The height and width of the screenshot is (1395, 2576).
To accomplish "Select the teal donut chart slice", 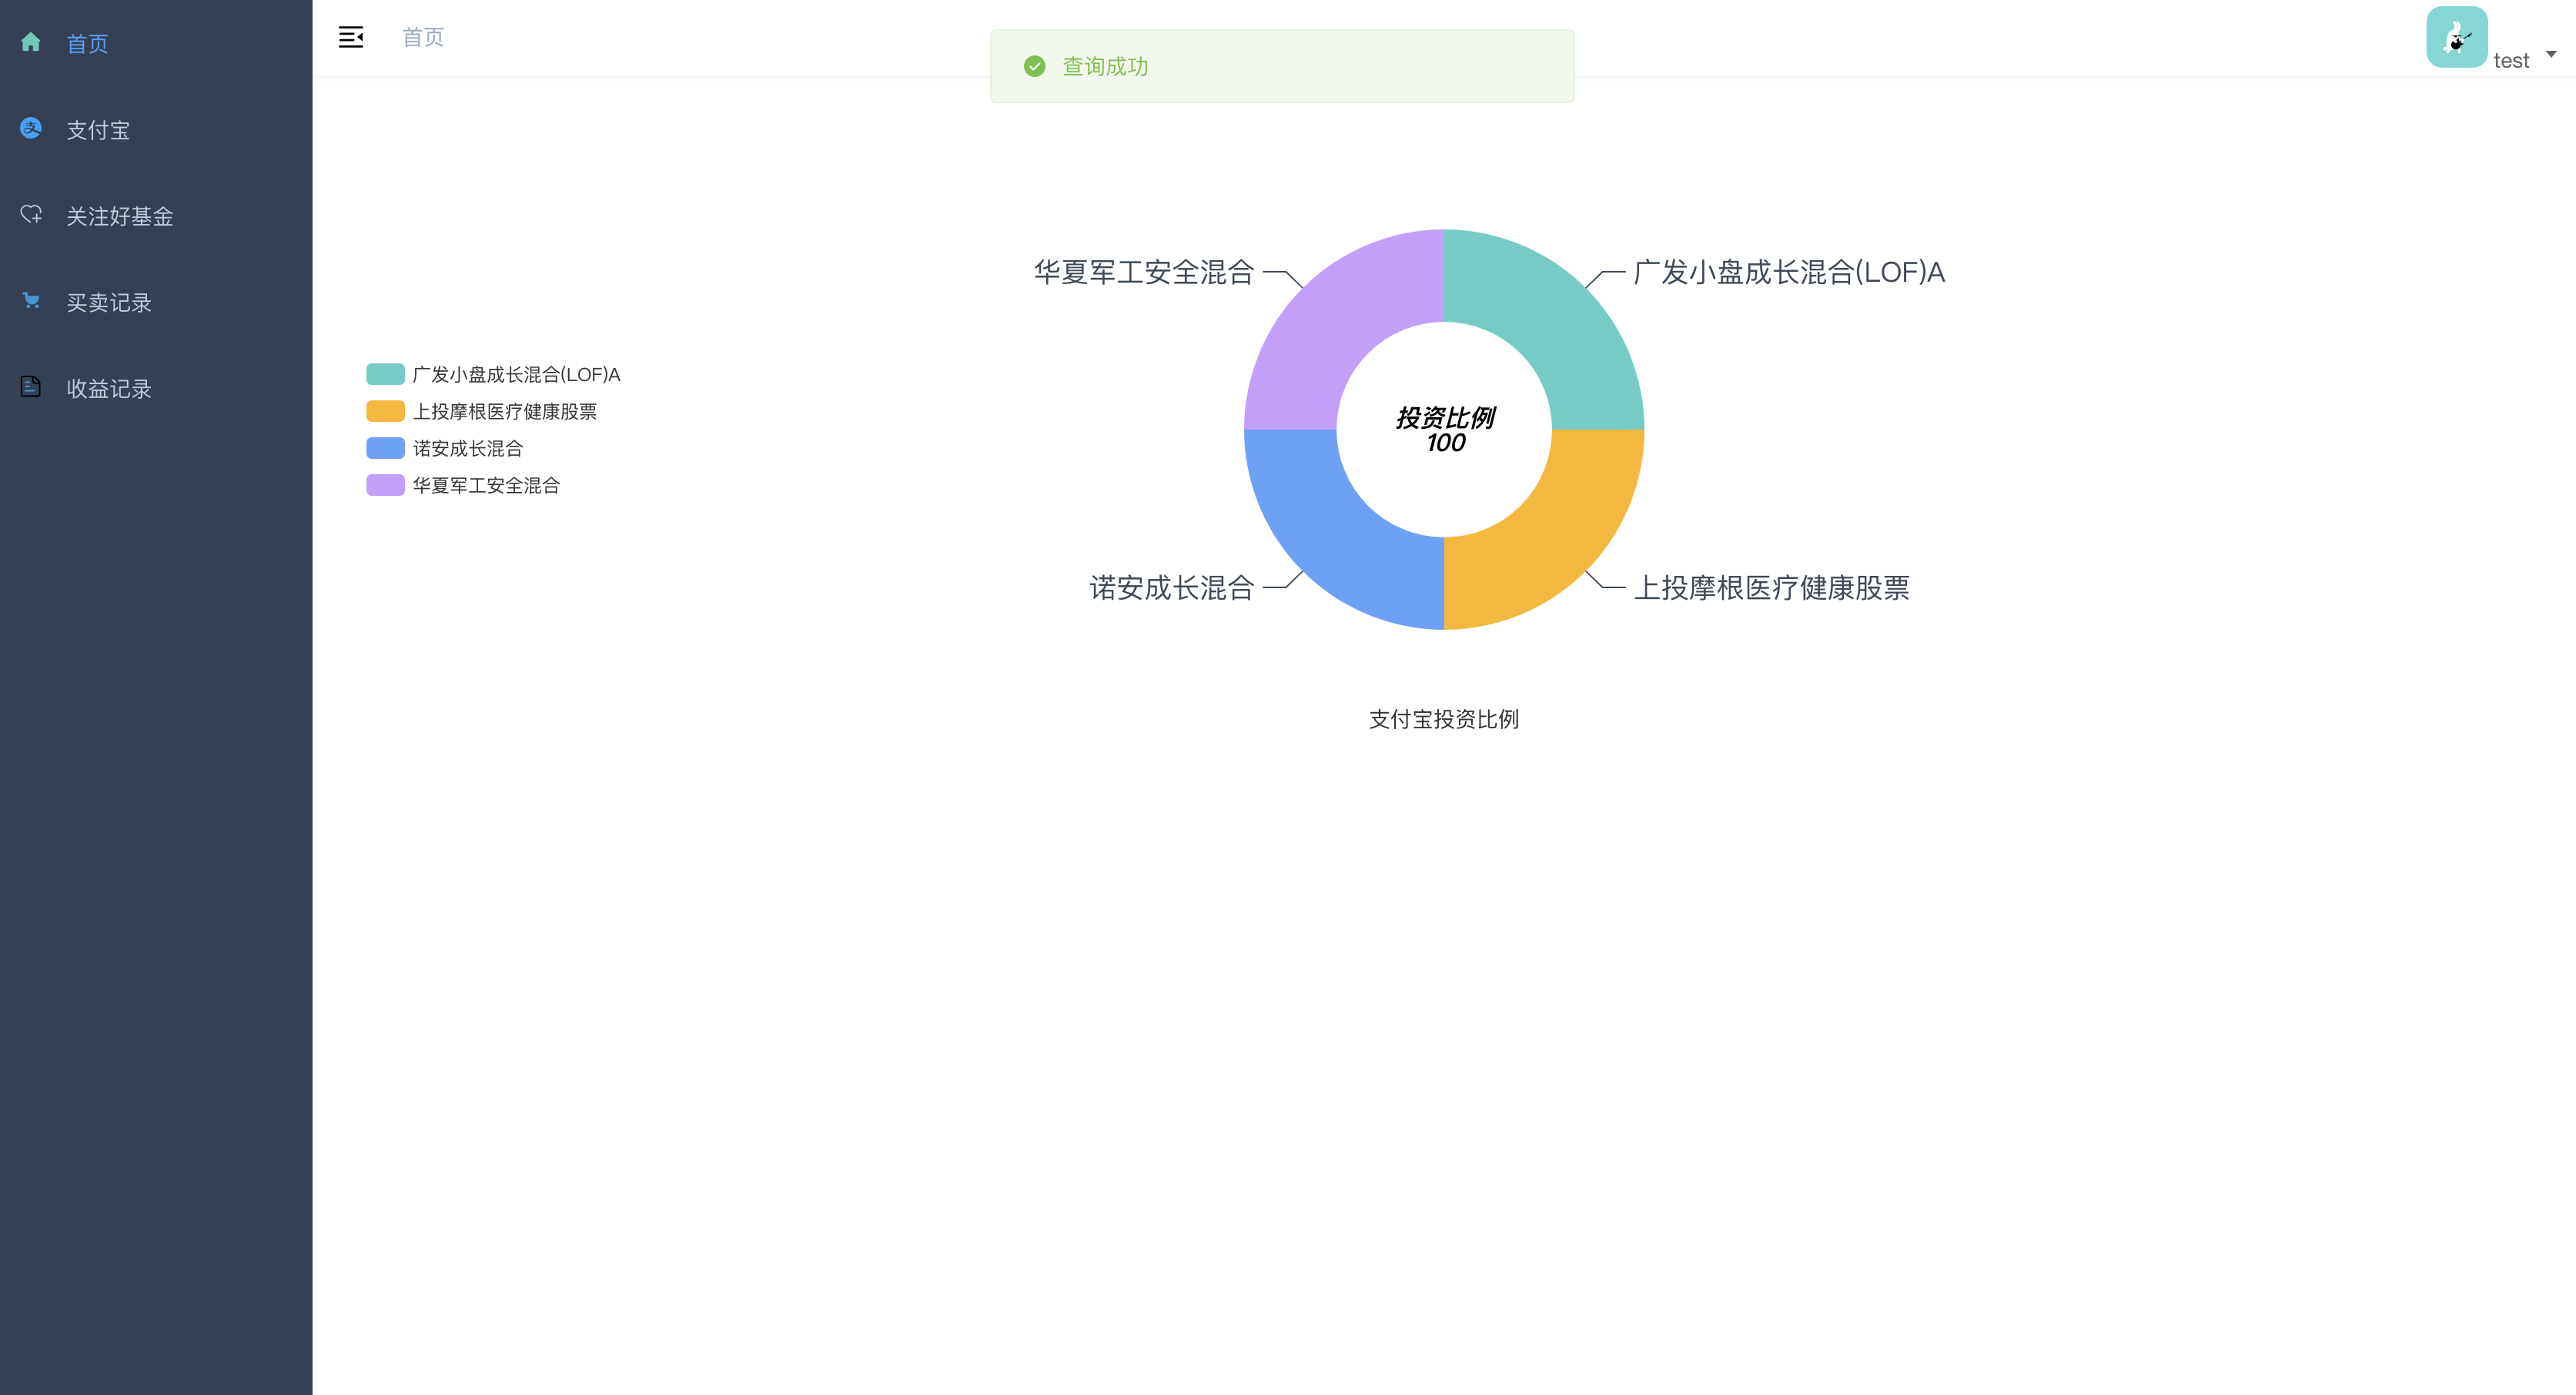I will click(x=1552, y=321).
